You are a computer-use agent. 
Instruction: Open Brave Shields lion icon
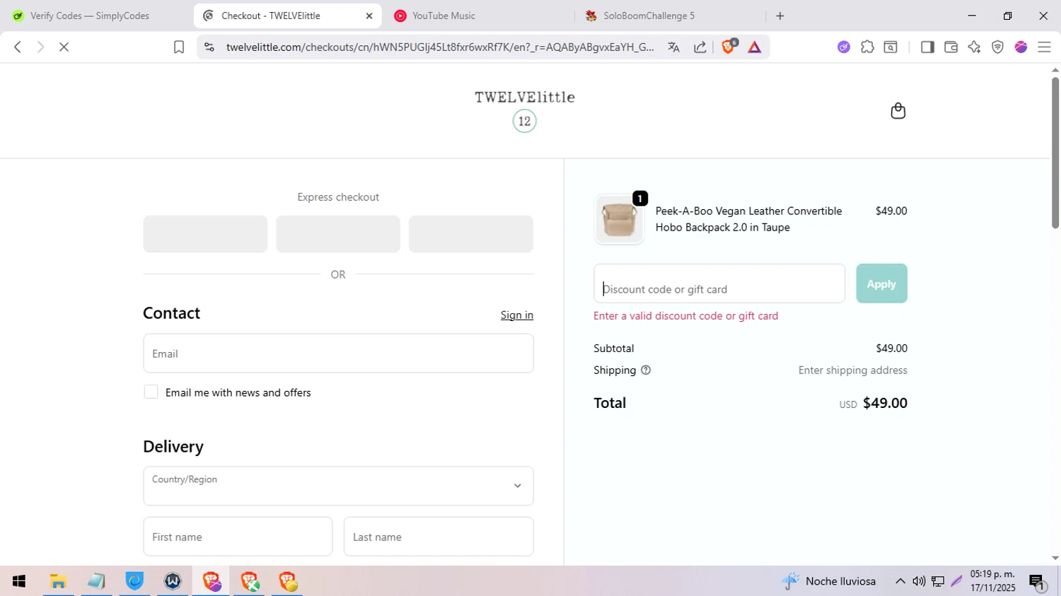pyautogui.click(x=729, y=47)
